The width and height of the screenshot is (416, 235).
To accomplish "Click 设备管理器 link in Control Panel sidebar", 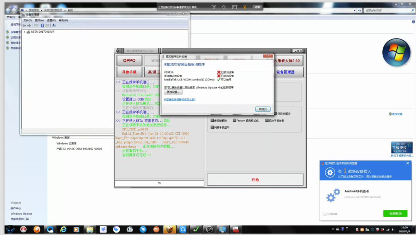I will coord(15,32).
